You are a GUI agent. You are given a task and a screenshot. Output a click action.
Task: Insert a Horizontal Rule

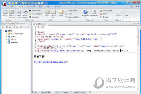[72, 17]
